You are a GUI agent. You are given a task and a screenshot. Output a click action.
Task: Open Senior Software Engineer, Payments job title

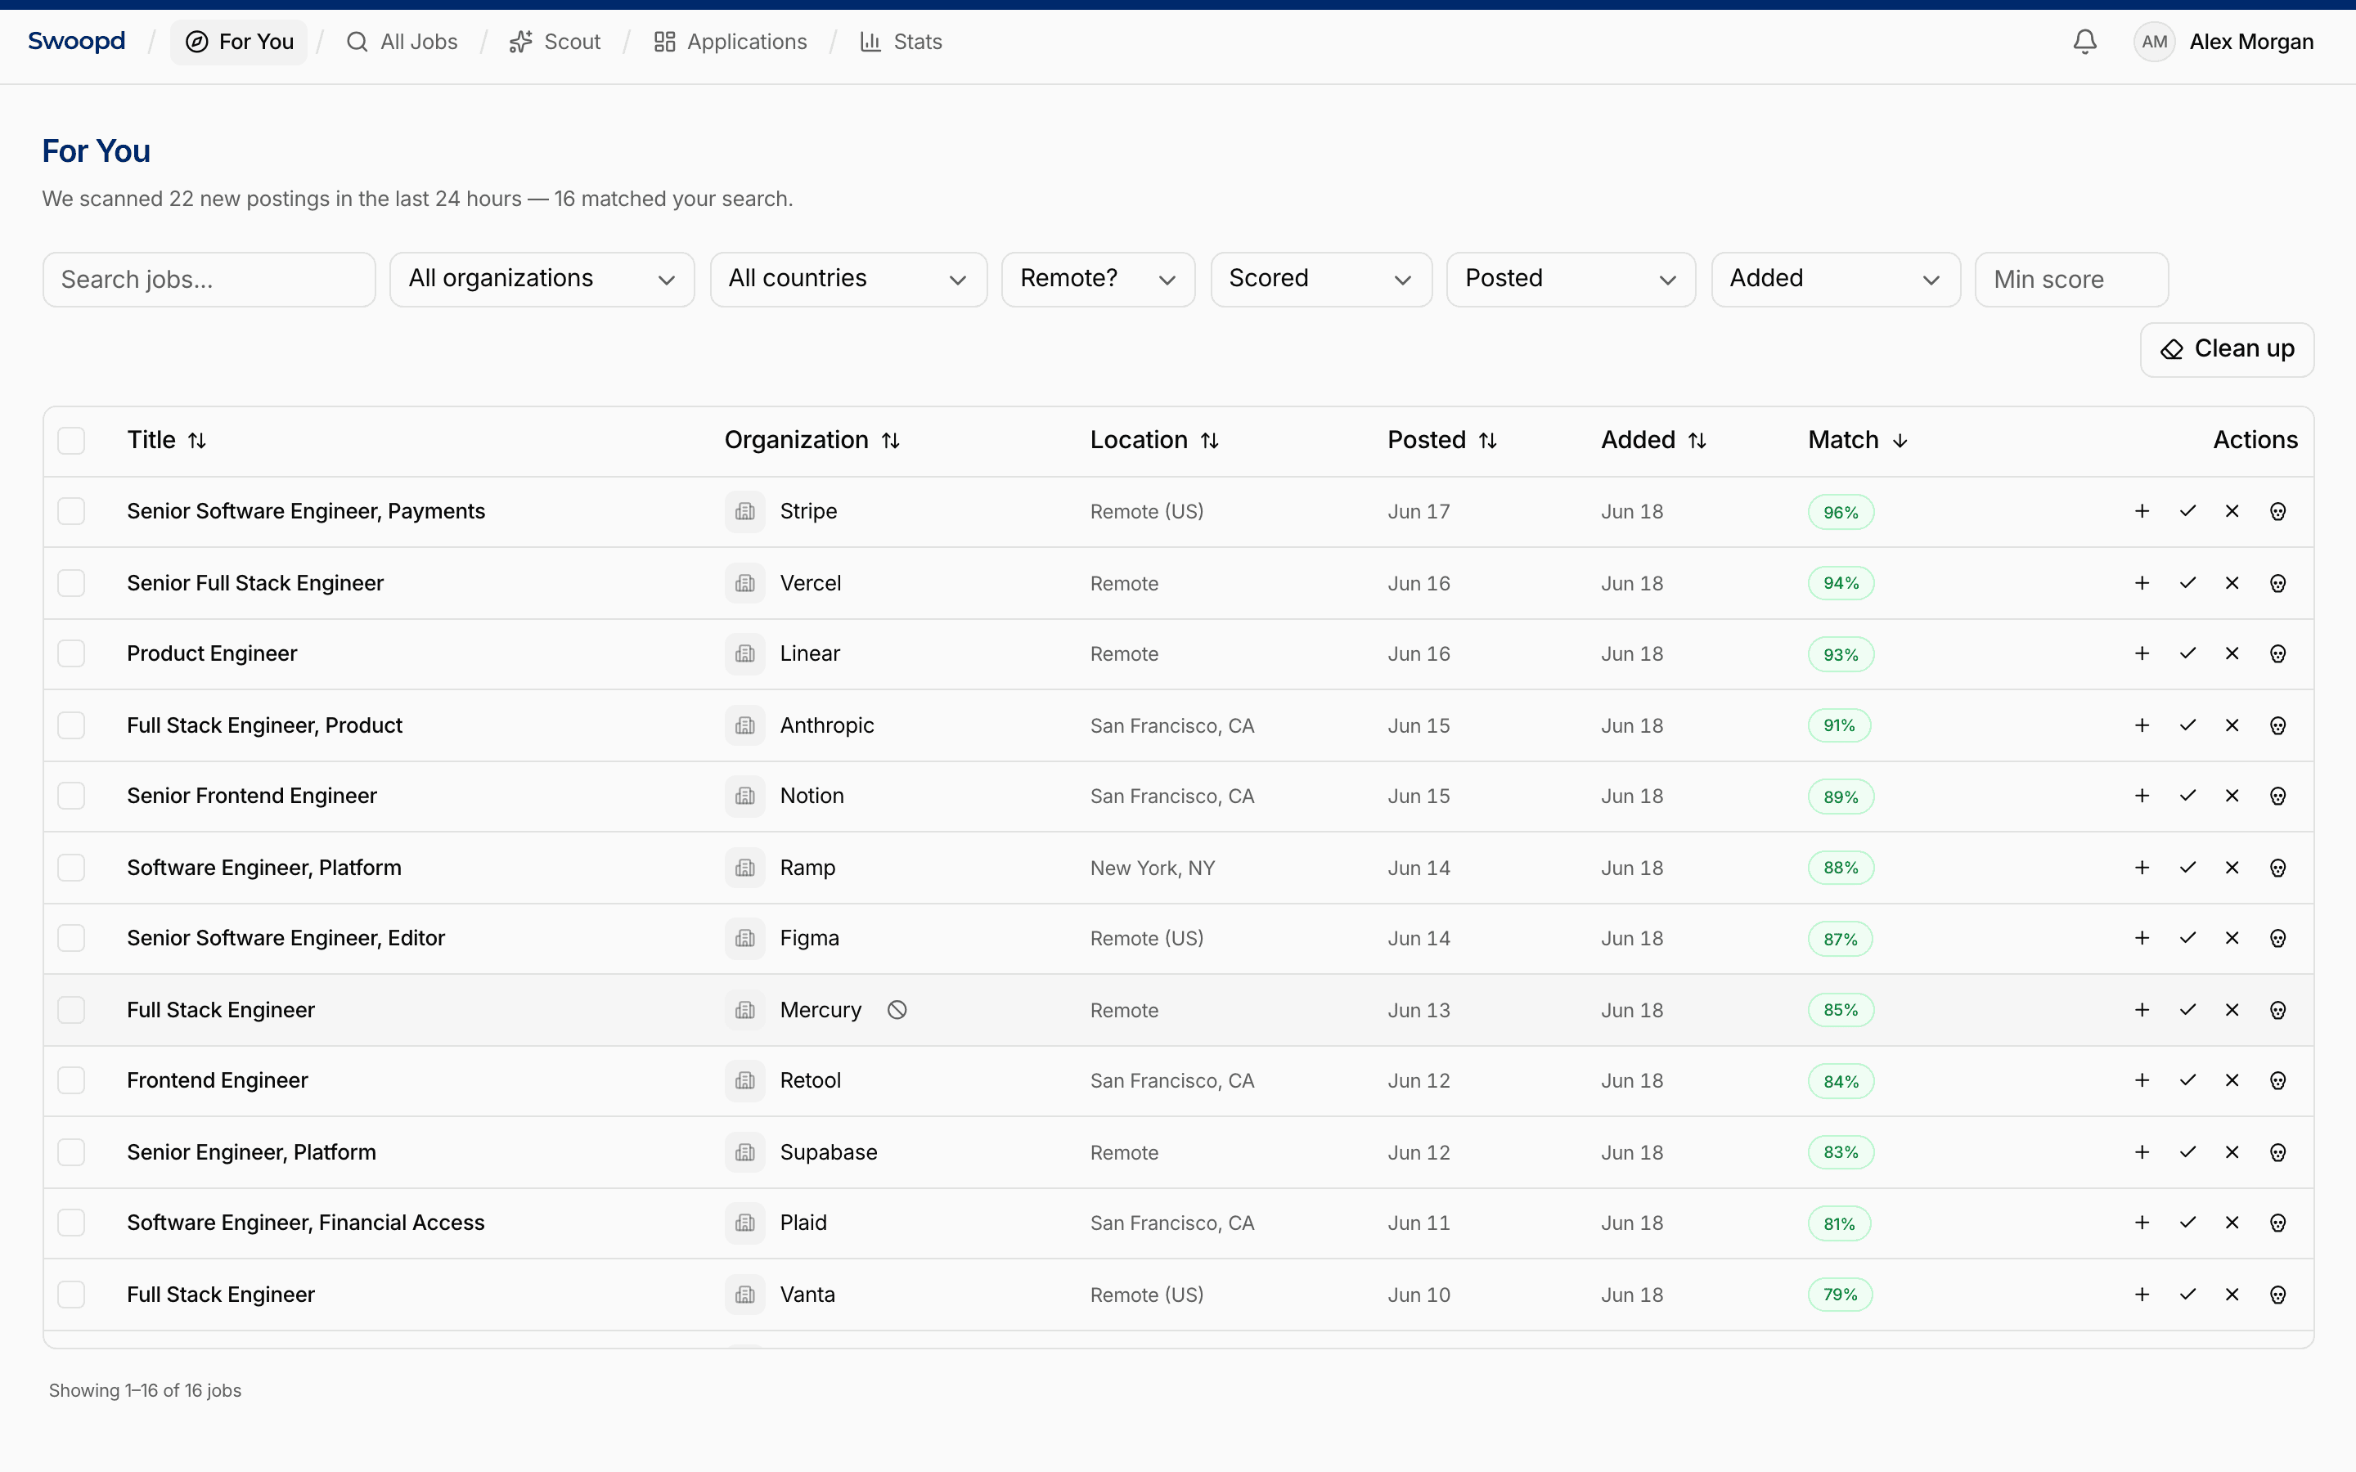pos(306,511)
